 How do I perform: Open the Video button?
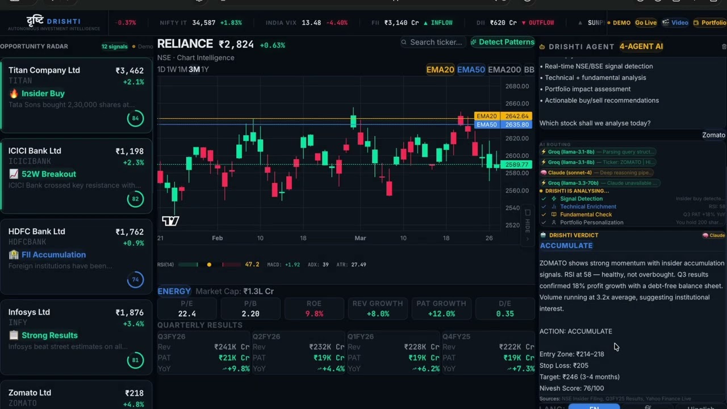coord(675,23)
